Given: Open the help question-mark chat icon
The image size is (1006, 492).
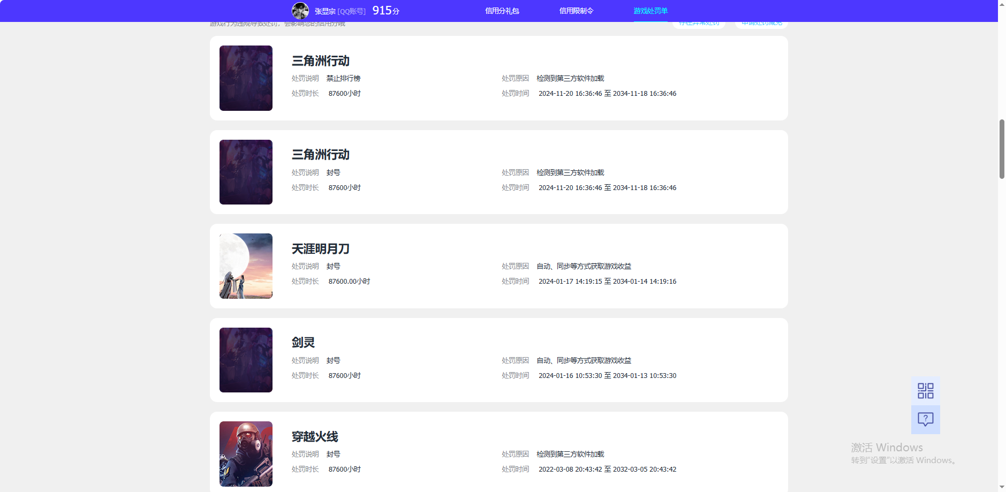Looking at the screenshot, I should pos(926,419).
